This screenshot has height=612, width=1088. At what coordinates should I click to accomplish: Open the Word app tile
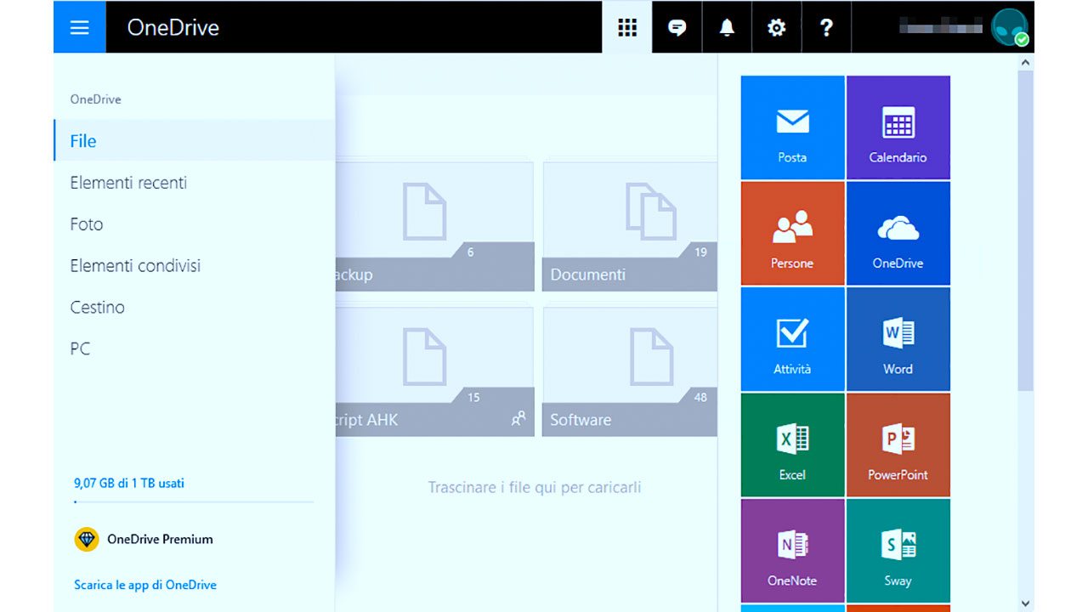[898, 339]
